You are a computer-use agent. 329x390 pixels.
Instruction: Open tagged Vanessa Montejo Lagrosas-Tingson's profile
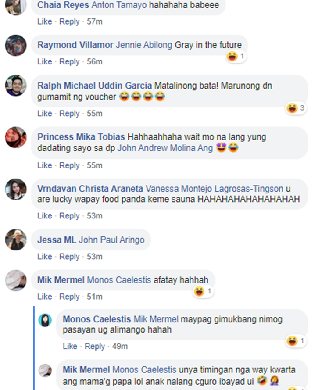pos(215,189)
